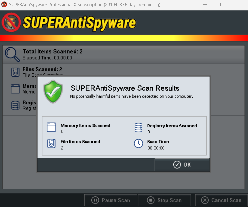Click the Stop Scan button
Screen dimensions: 248x207
coord(164,200)
